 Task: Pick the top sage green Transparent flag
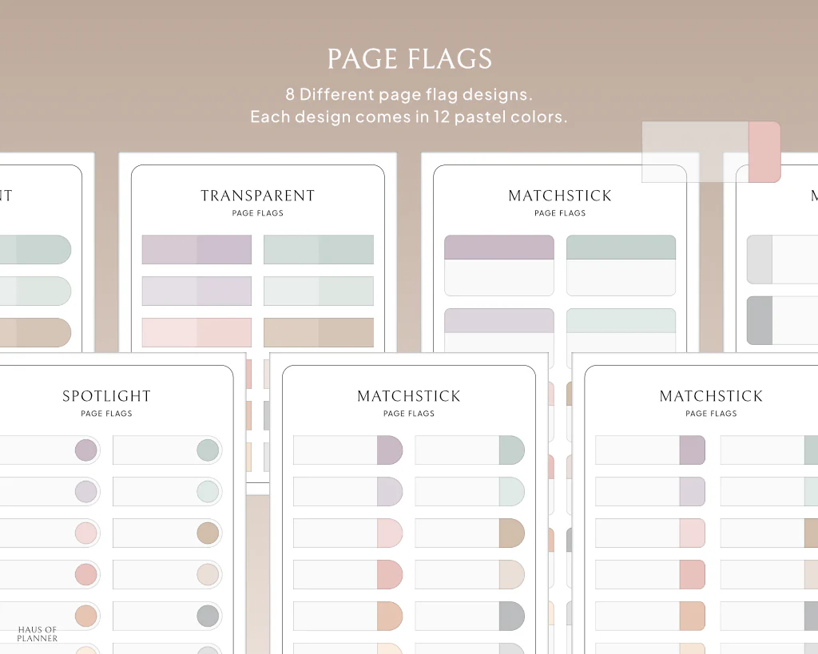coord(318,249)
